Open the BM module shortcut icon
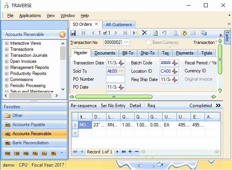Viewport: 232px width, 170px height. pyautogui.click(x=8, y=153)
